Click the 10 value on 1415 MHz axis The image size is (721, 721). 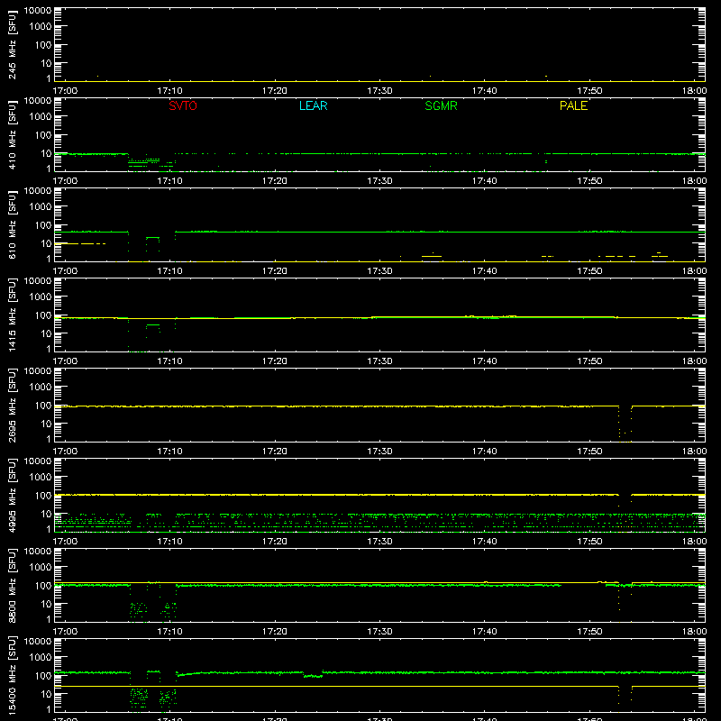pyautogui.click(x=46, y=333)
